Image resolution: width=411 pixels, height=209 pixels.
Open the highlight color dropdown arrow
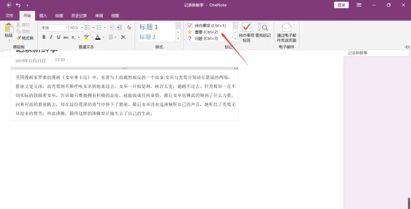coord(92,37)
